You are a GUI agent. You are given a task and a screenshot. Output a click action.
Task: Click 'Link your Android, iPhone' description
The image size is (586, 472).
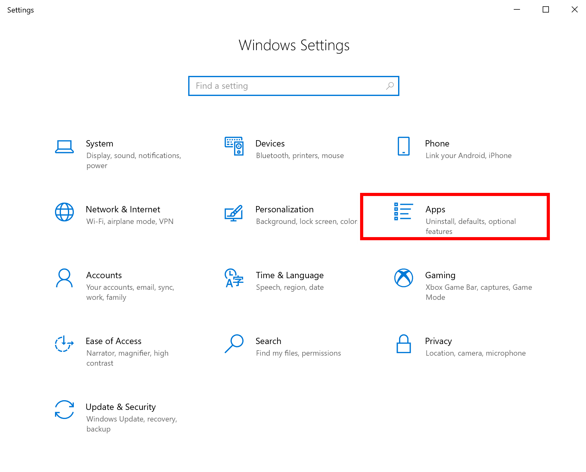click(469, 156)
